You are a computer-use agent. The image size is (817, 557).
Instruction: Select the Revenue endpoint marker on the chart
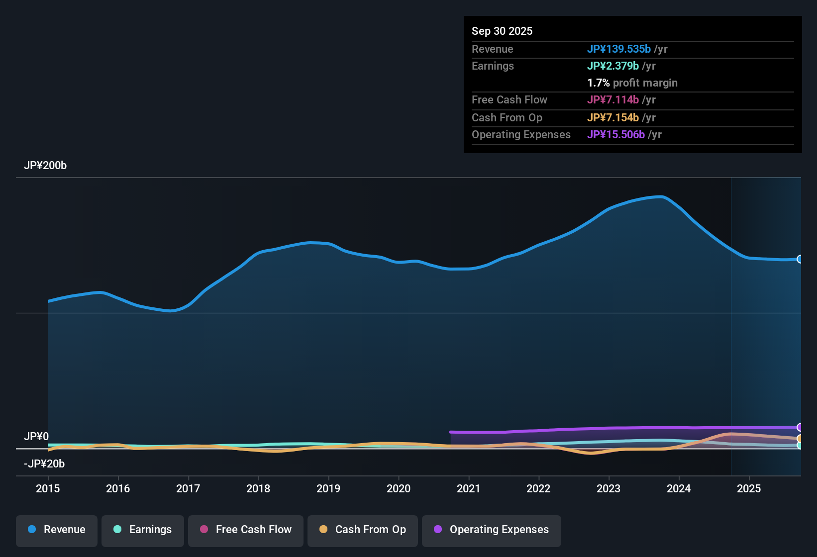click(x=800, y=259)
